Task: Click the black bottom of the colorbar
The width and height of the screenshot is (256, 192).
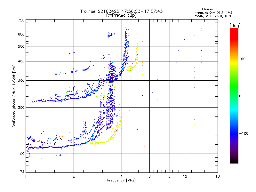Action: pyautogui.click(x=234, y=161)
